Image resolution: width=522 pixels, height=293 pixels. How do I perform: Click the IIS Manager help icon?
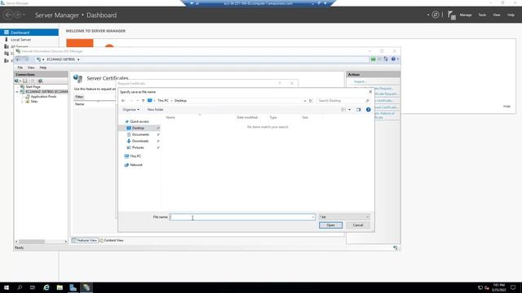(393, 59)
